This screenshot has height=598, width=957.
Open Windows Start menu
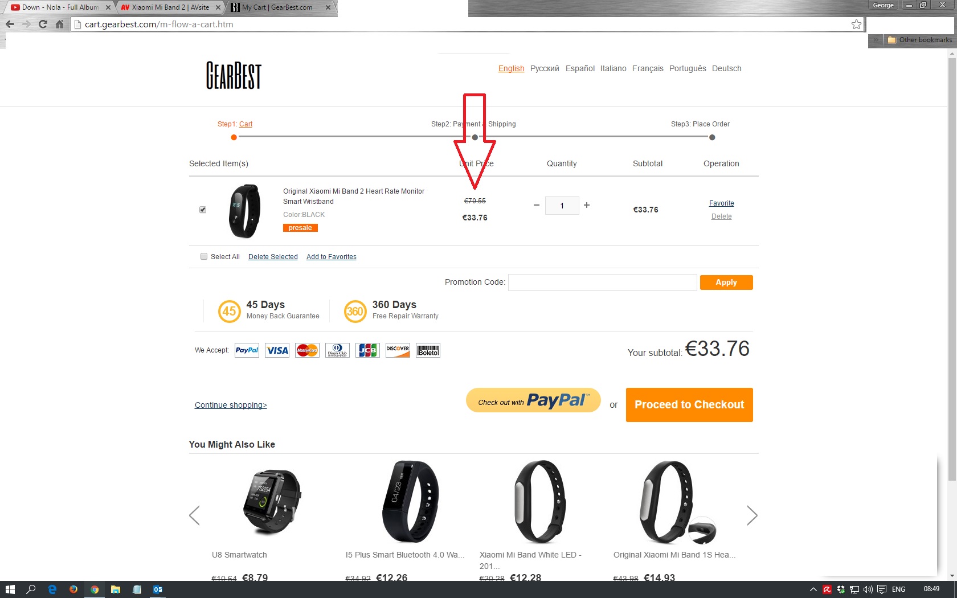(x=10, y=589)
